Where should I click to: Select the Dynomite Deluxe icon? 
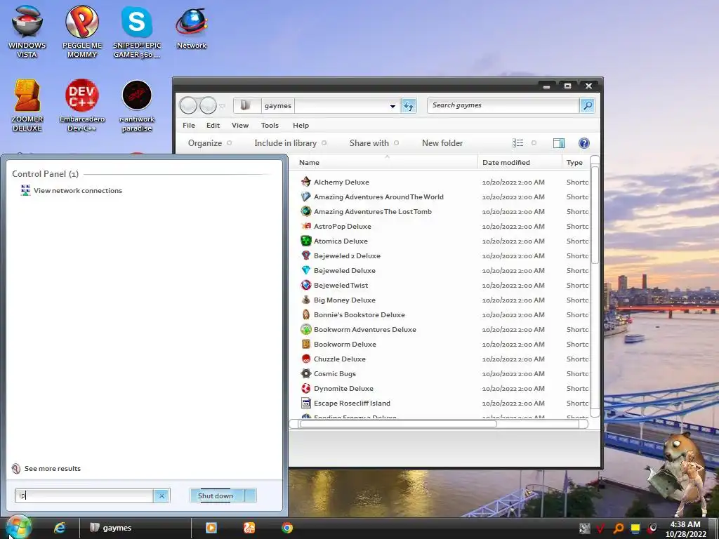click(306, 388)
